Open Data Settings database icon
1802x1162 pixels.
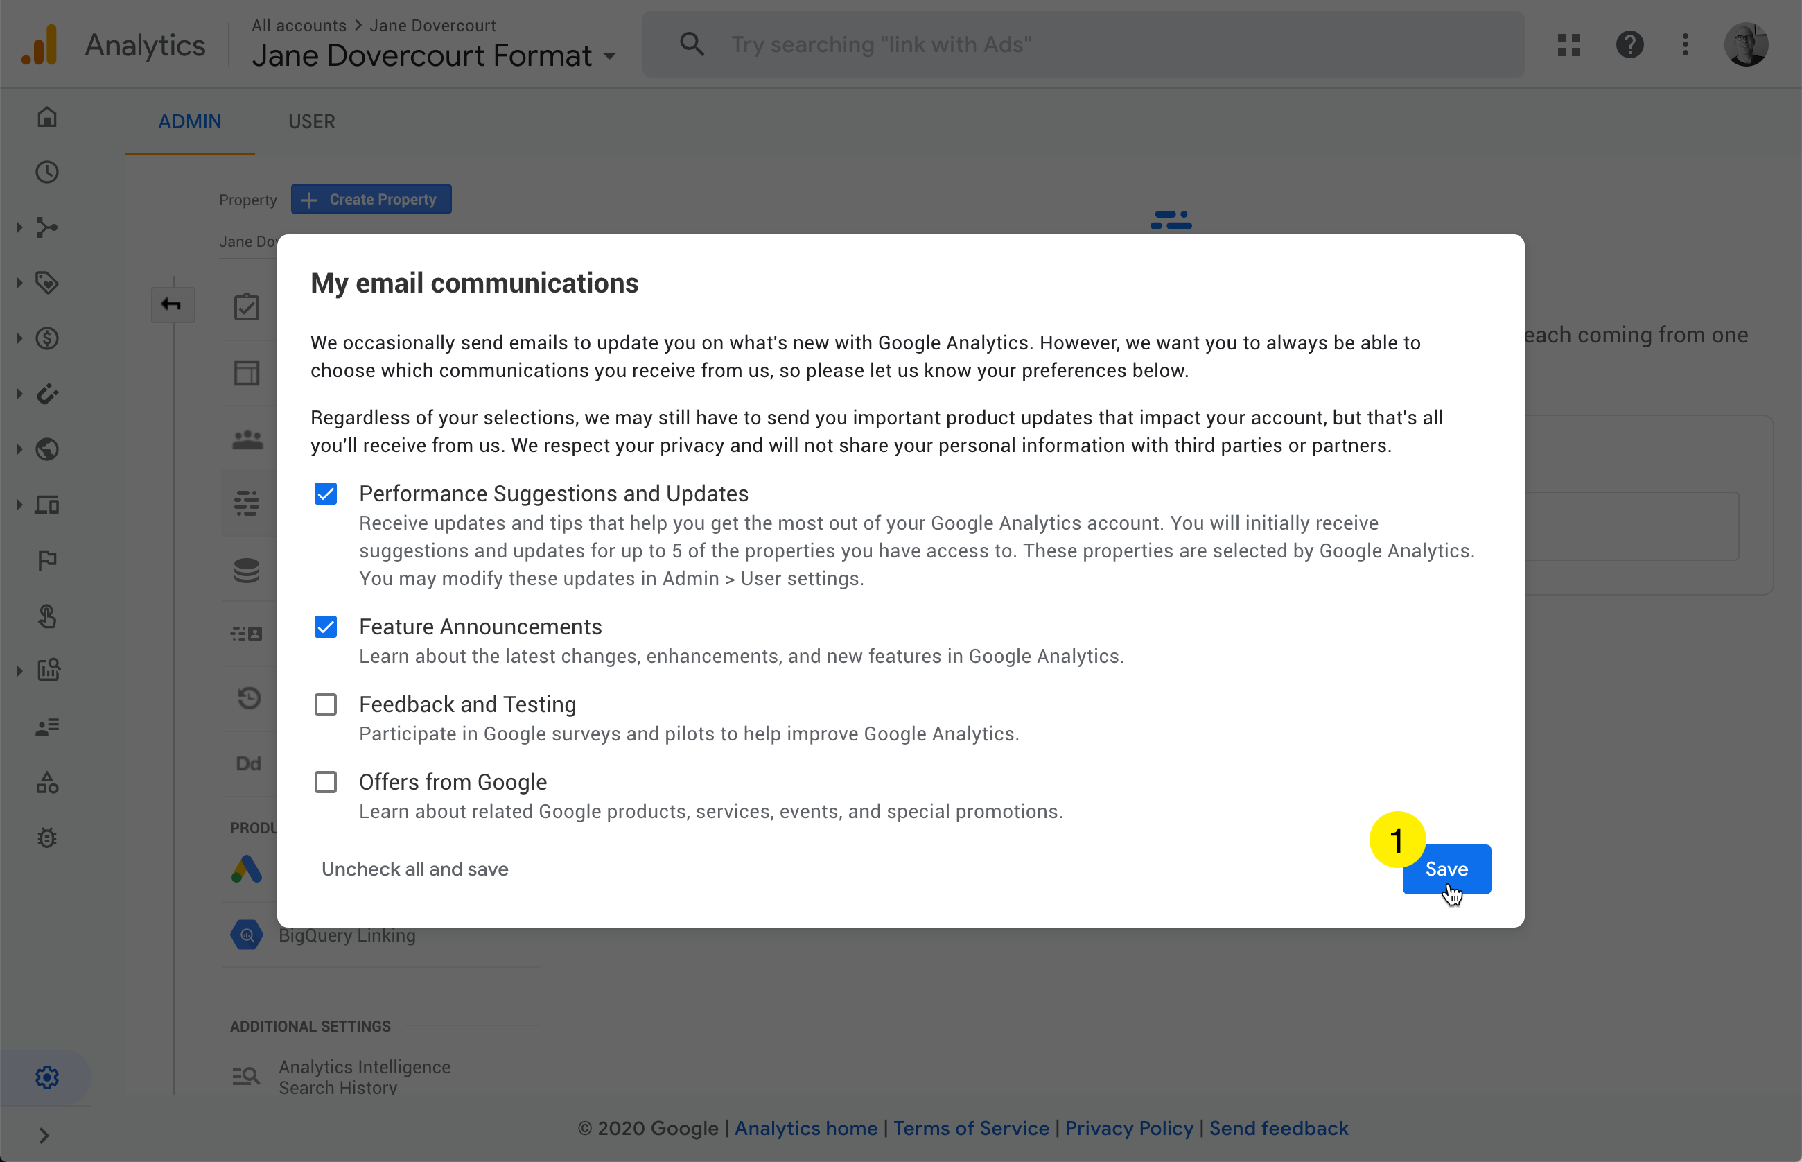(247, 571)
